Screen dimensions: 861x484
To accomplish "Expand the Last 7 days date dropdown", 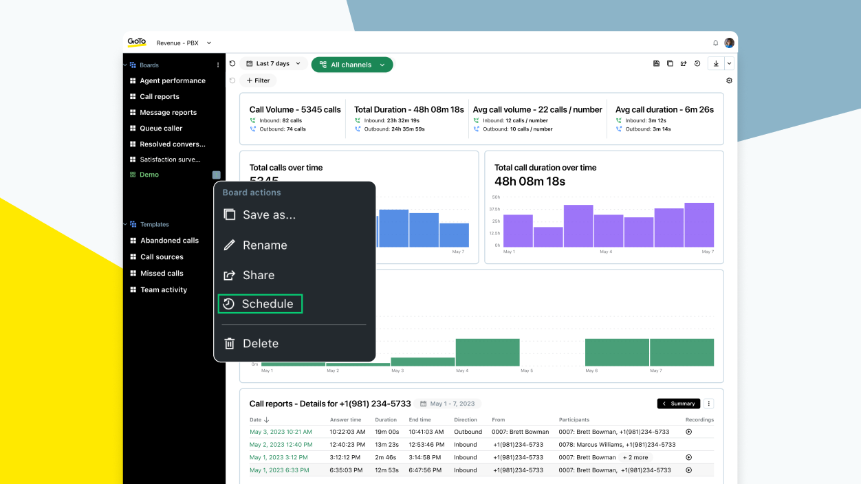I will click(273, 63).
